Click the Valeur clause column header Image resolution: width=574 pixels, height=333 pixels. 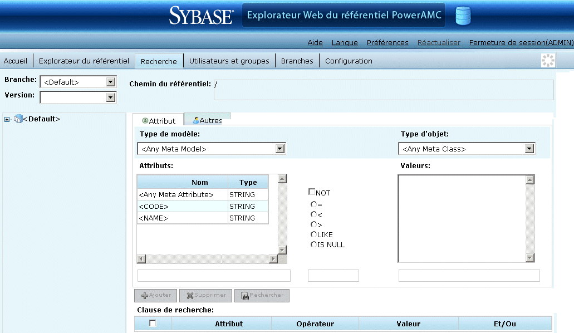coord(409,324)
